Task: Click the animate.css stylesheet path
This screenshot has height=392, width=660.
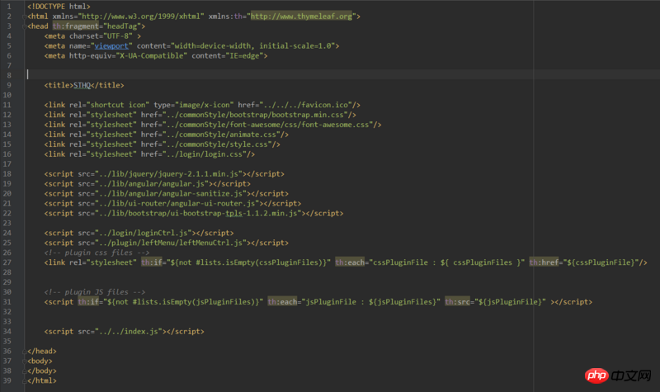Action: coord(221,135)
